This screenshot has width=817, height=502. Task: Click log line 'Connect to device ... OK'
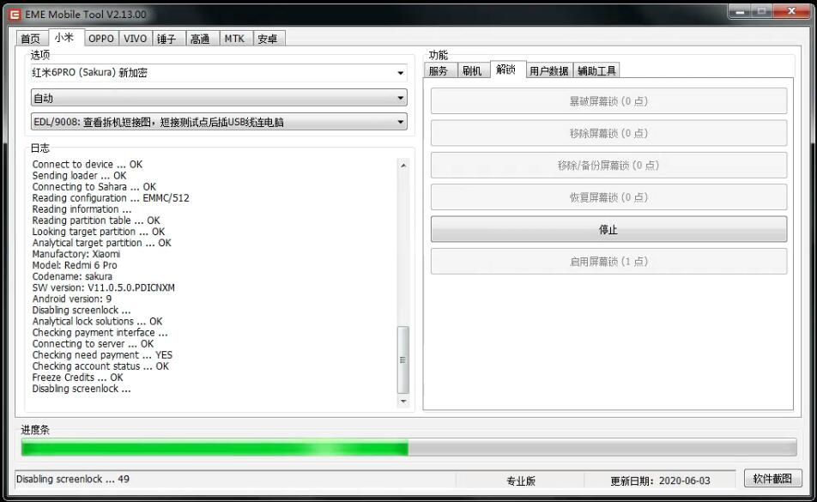coord(87,165)
